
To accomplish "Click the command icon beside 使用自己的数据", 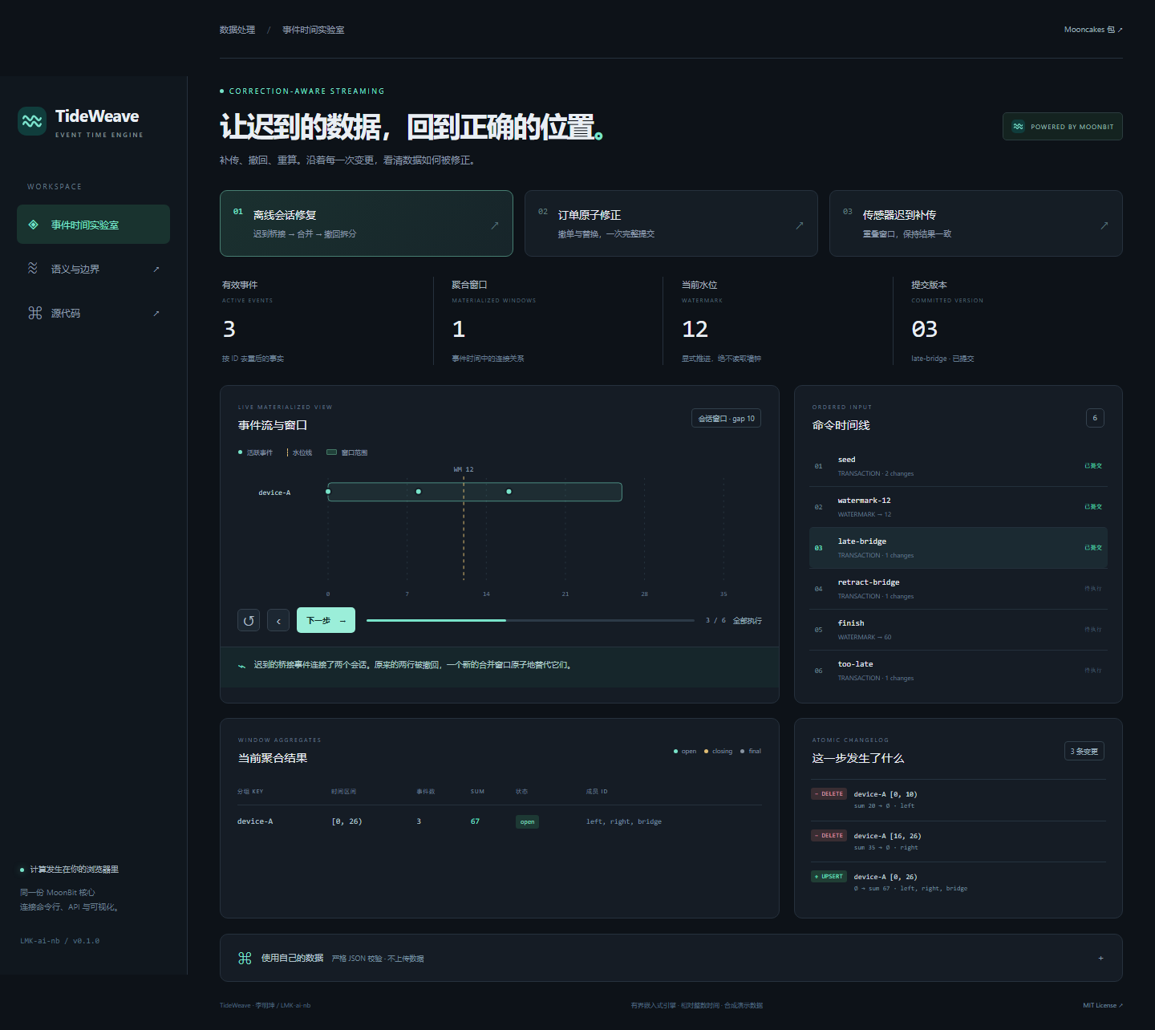I will (245, 958).
